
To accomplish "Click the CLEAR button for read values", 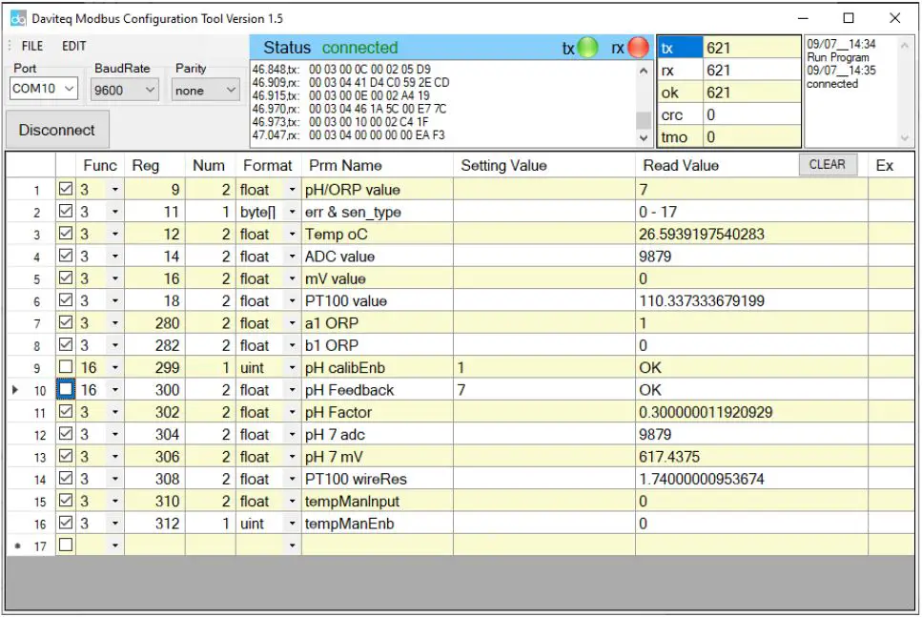I will coord(827,164).
